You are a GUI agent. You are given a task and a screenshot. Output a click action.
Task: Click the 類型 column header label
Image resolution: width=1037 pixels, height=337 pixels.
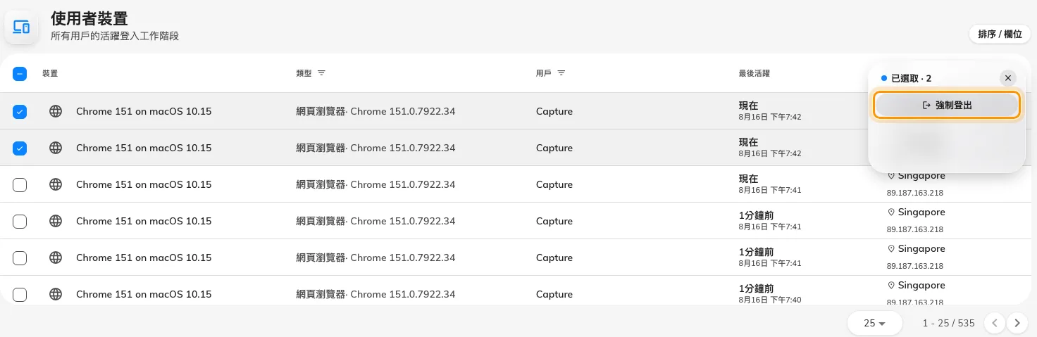pyautogui.click(x=304, y=73)
